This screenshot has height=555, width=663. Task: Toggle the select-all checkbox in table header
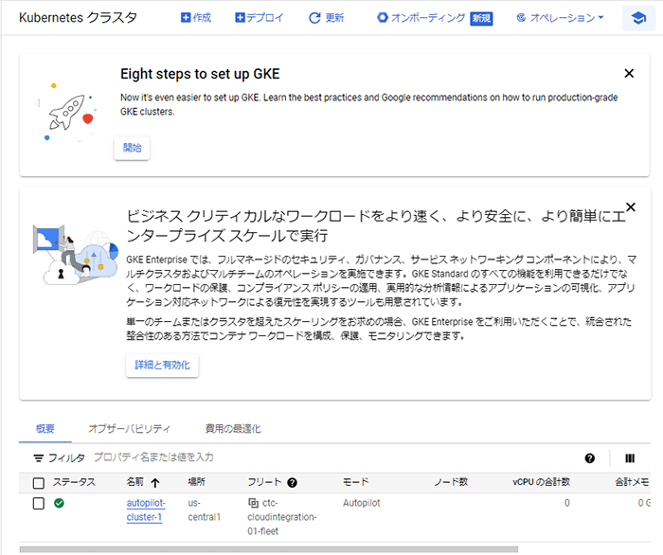tap(39, 483)
